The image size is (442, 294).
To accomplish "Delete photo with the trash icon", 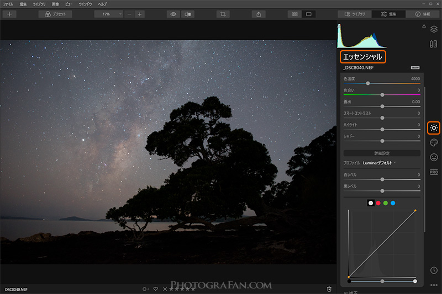I will [x=329, y=289].
